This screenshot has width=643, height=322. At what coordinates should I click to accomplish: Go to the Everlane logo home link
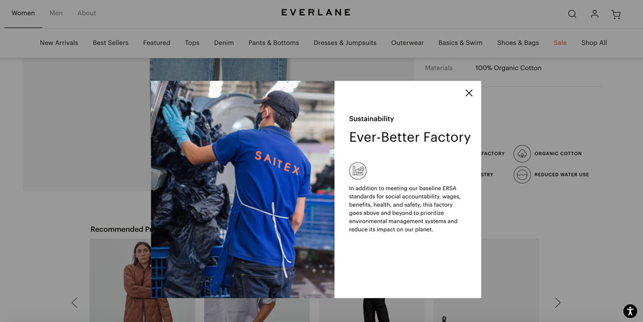[x=316, y=13]
